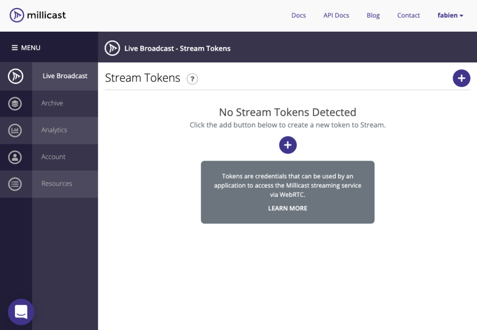Go to the Blog page
477x330 pixels.
point(373,15)
